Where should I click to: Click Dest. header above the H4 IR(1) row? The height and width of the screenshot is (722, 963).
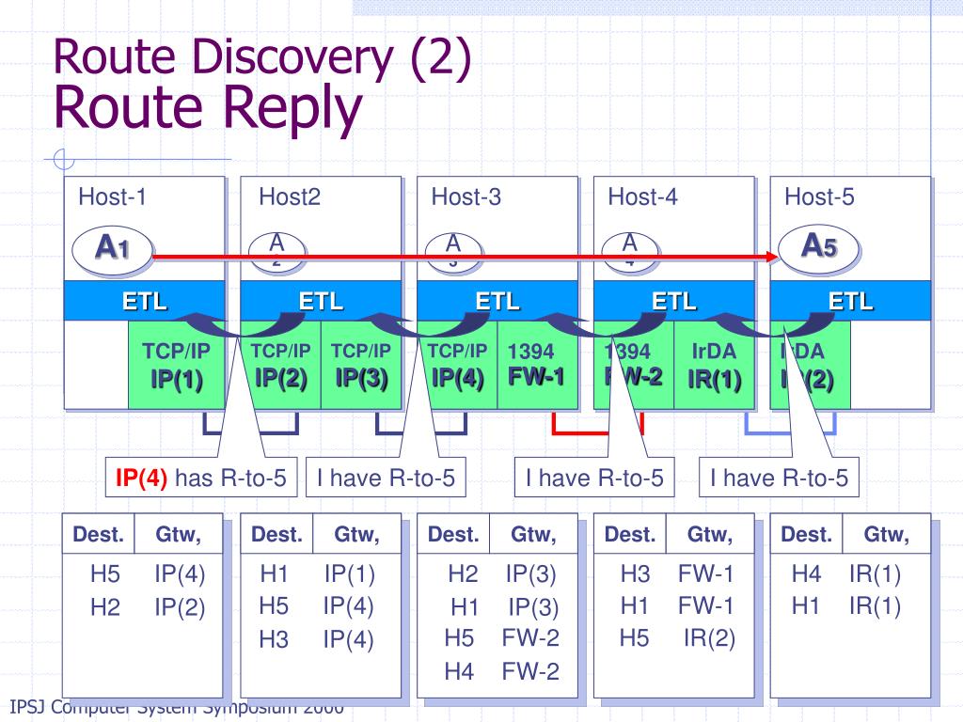point(806,534)
